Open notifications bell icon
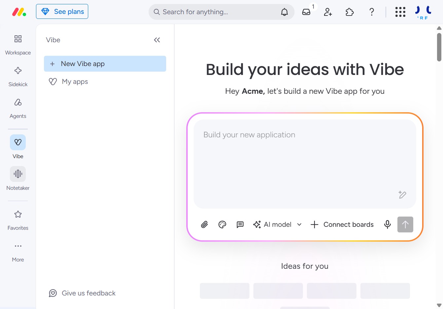Screen dimensions: 443x309 [284, 12]
